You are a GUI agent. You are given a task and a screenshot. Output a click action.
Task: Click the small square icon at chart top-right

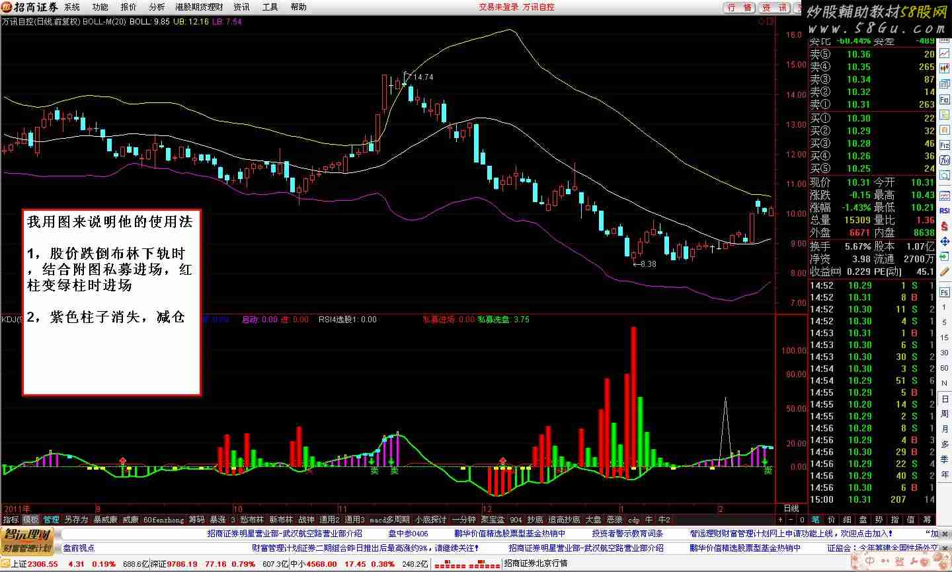click(770, 22)
